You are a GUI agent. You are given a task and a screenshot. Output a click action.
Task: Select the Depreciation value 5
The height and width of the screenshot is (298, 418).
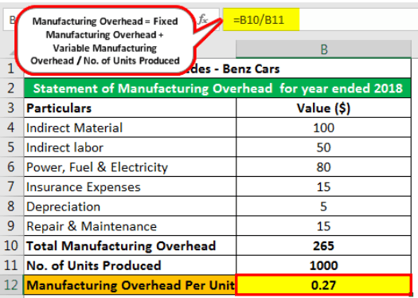coord(323,206)
